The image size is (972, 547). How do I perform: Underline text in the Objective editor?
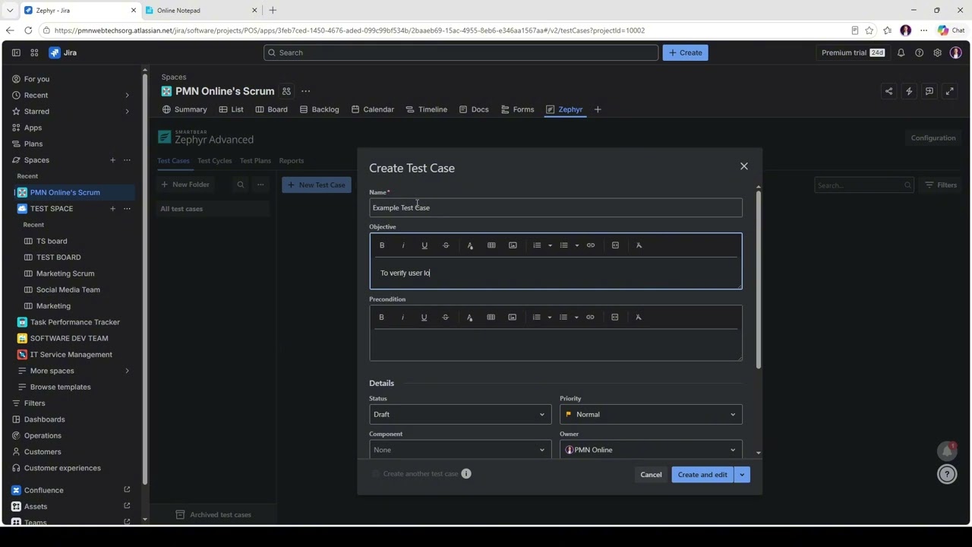(x=424, y=245)
